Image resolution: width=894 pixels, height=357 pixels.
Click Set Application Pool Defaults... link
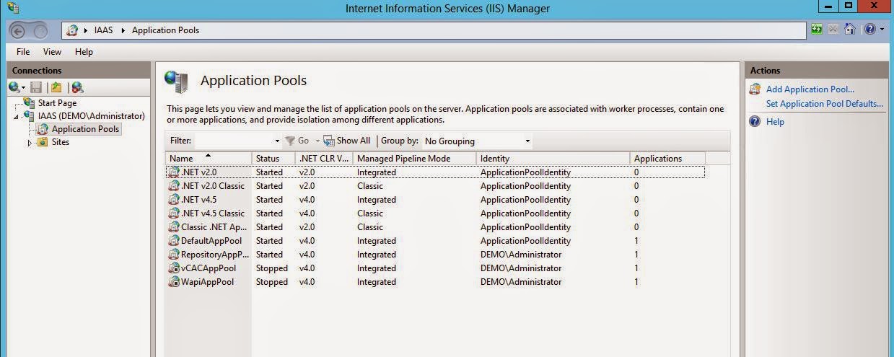(x=825, y=104)
